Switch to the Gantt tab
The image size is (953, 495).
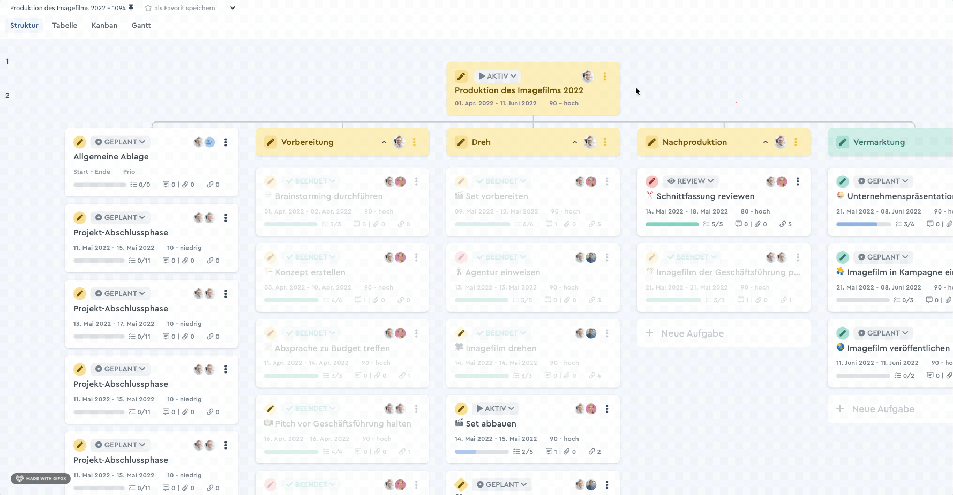(141, 25)
